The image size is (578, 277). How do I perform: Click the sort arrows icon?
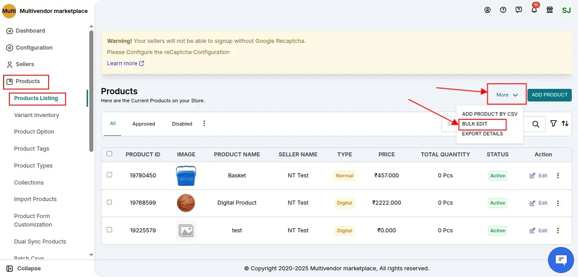(565, 124)
